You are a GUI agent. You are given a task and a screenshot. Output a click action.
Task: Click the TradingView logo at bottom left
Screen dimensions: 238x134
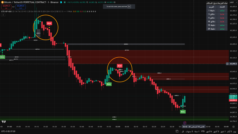tap(4, 122)
